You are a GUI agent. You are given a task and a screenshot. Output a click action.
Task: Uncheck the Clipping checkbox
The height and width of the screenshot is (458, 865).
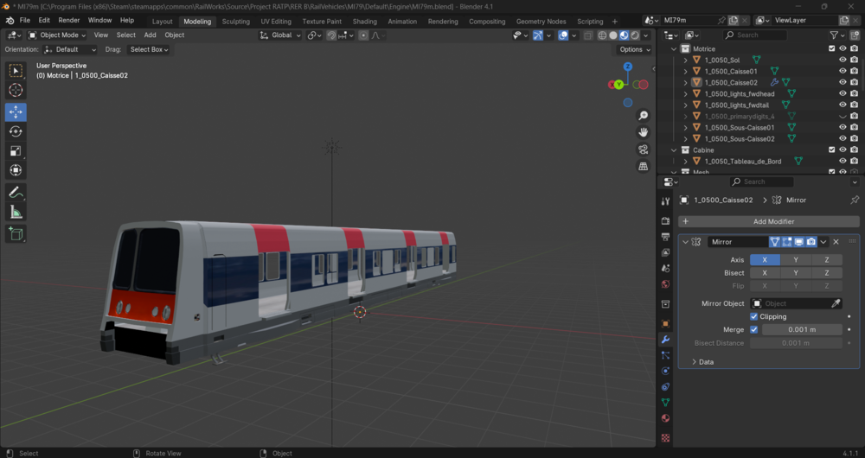pyautogui.click(x=753, y=316)
